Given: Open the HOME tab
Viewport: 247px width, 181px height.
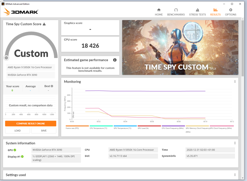Looking at the screenshot, I should coord(159,12).
